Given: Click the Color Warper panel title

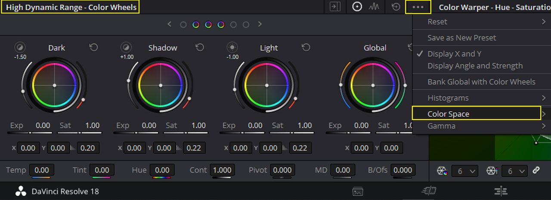Looking at the screenshot, I should coord(495,7).
